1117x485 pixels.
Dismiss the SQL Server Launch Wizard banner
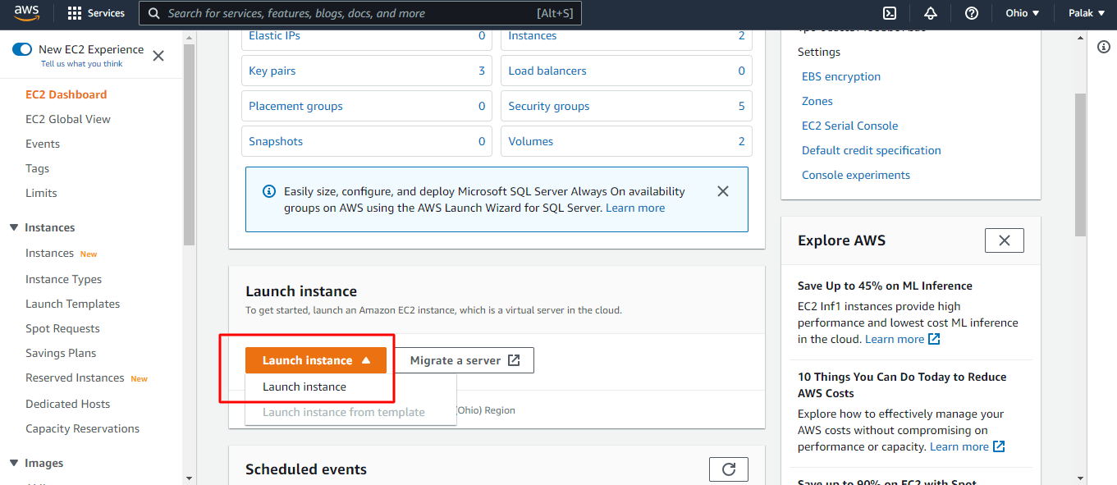click(x=723, y=191)
